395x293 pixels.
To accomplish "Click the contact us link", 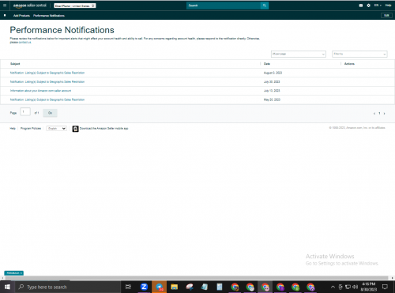I will pyautogui.click(x=24, y=43).
